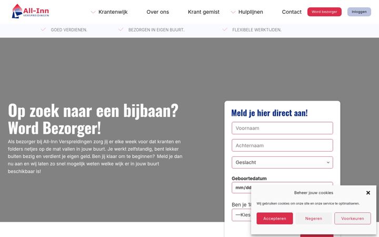Open the Krantenwijk menu item
This screenshot has width=379, height=237.
pyautogui.click(x=113, y=12)
